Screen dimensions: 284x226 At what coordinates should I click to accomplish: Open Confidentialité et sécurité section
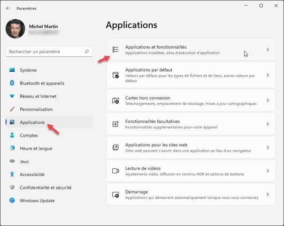pos(46,188)
